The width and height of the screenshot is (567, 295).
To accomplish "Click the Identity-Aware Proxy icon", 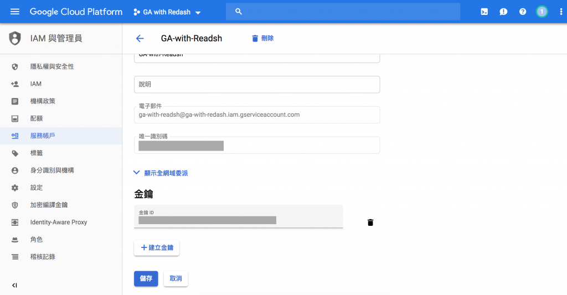I will 15,222.
